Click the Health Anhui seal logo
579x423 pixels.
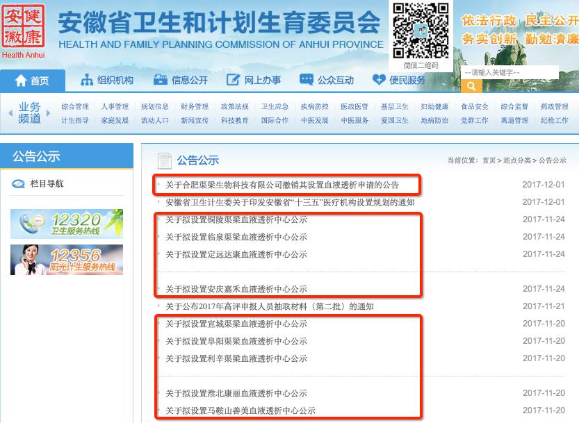coord(23,30)
